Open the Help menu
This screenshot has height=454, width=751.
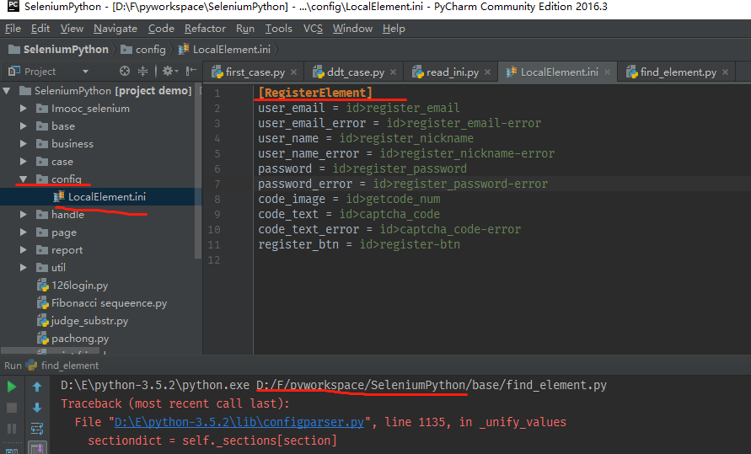coord(394,29)
